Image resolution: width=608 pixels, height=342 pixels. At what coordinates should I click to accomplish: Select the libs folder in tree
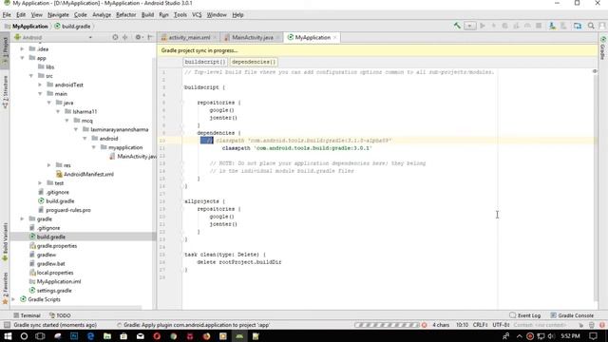coord(47,66)
